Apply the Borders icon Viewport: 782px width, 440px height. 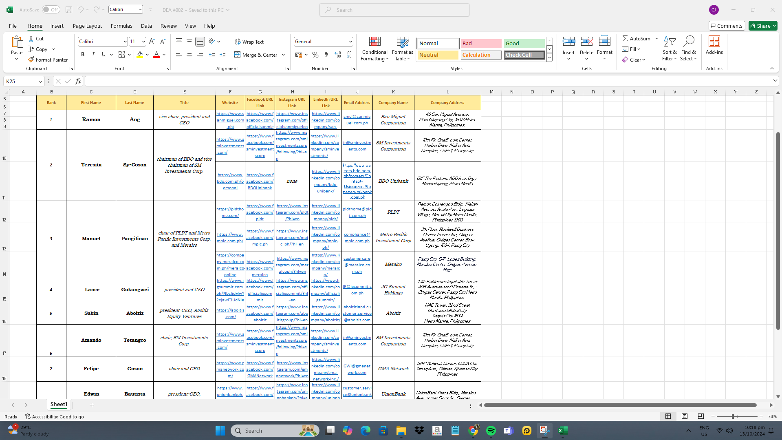pyautogui.click(x=121, y=55)
